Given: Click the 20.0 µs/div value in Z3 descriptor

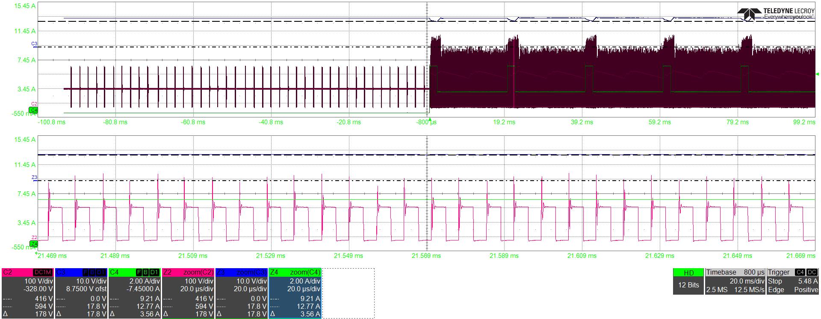Looking at the screenshot, I should (251, 289).
